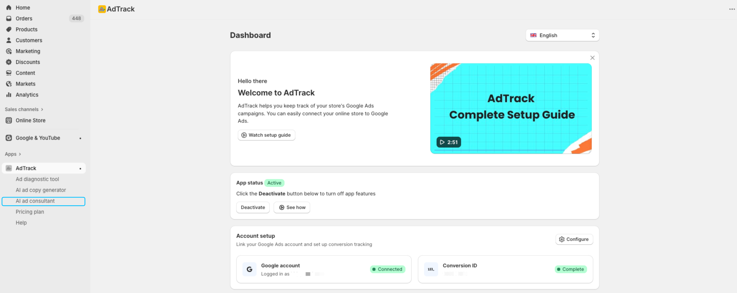Open the three-dot menu at top right
Screen dimensions: 737x293
(x=732, y=9)
